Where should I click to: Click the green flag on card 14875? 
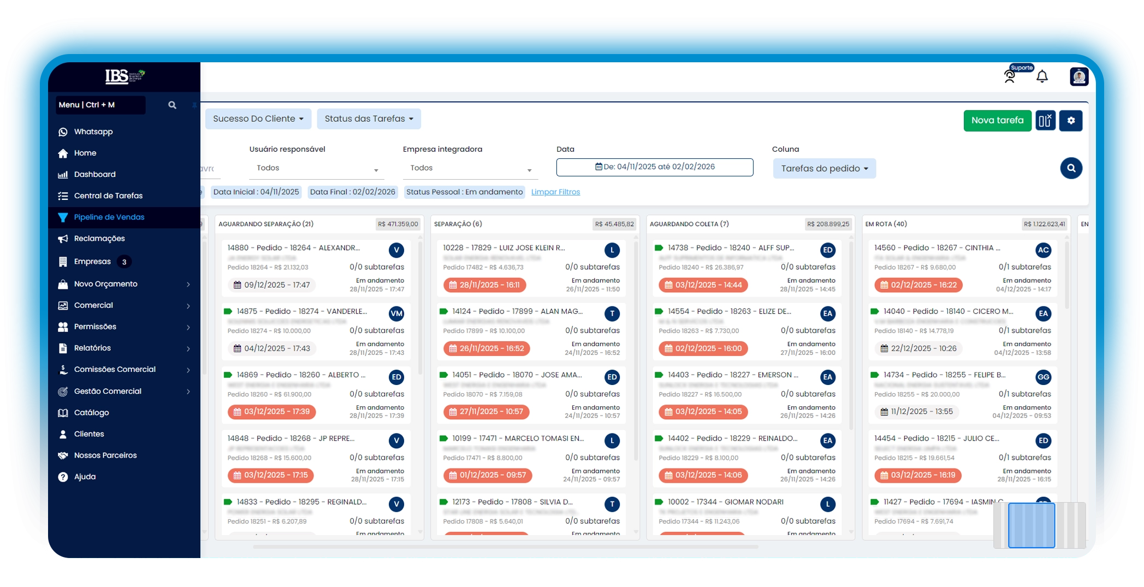point(228,311)
